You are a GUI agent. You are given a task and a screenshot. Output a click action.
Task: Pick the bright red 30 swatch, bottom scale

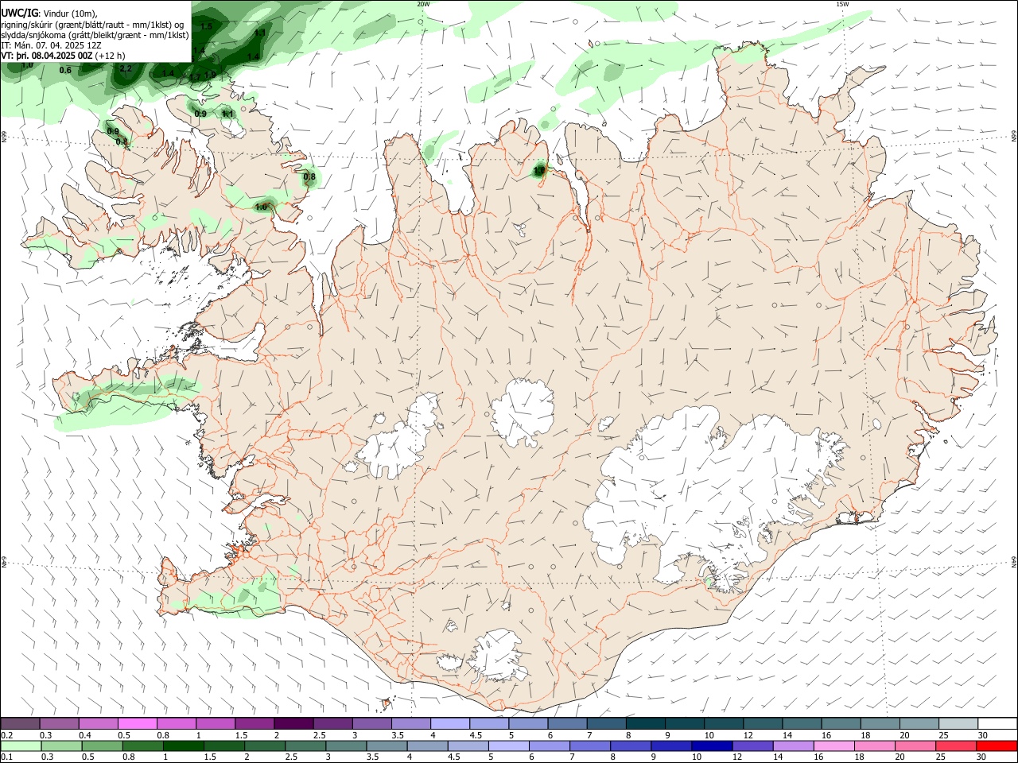tap(996, 746)
